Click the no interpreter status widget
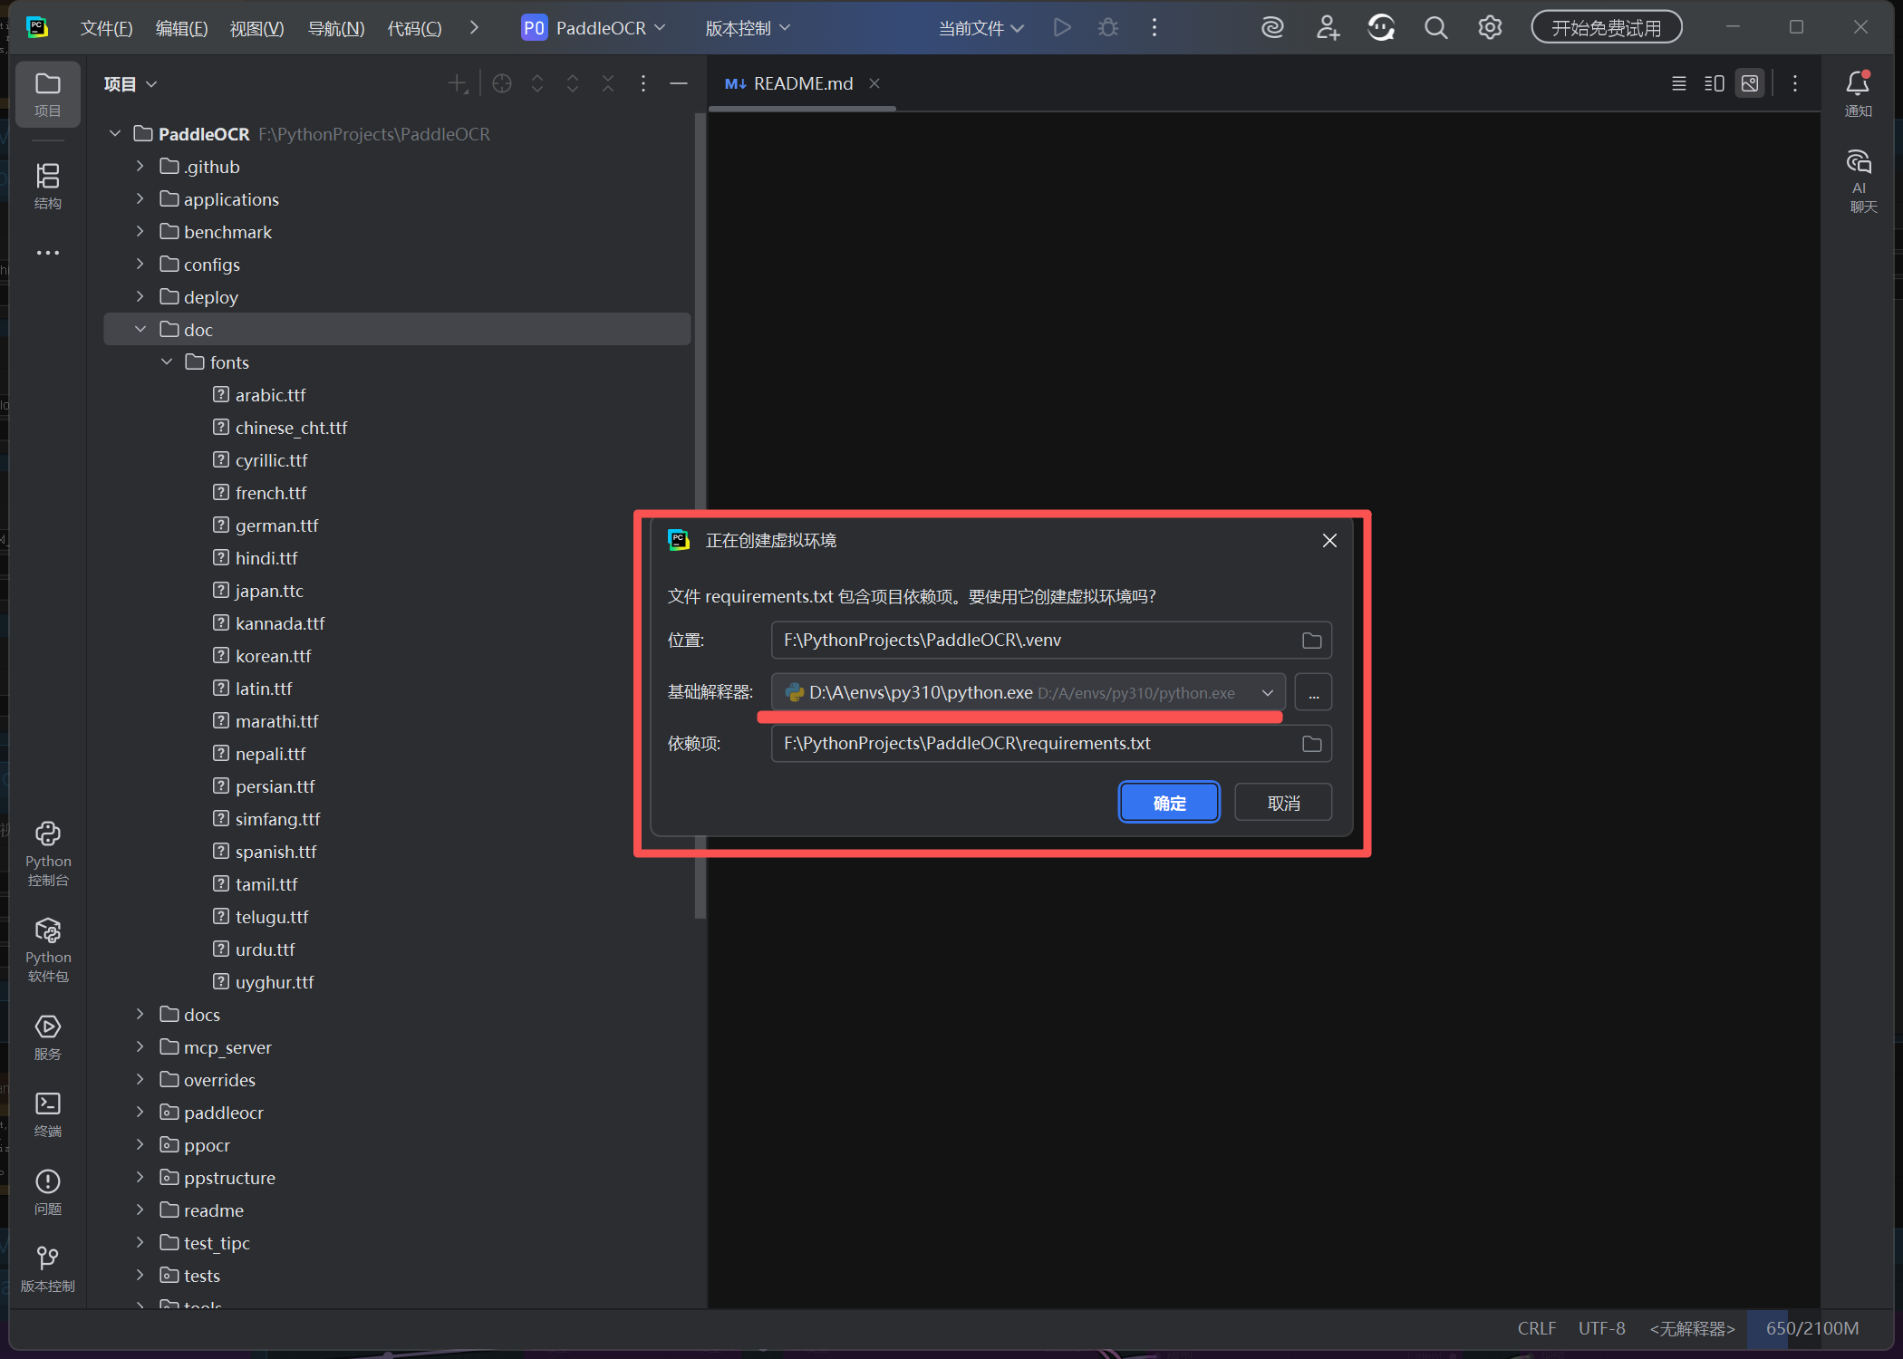Image resolution: width=1903 pixels, height=1359 pixels. 1691,1328
